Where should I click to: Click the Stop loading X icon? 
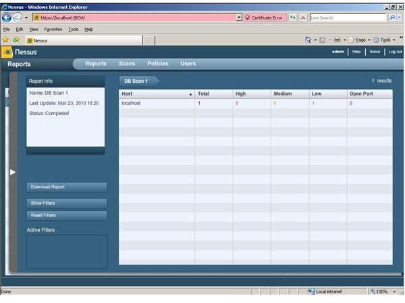coord(303,18)
